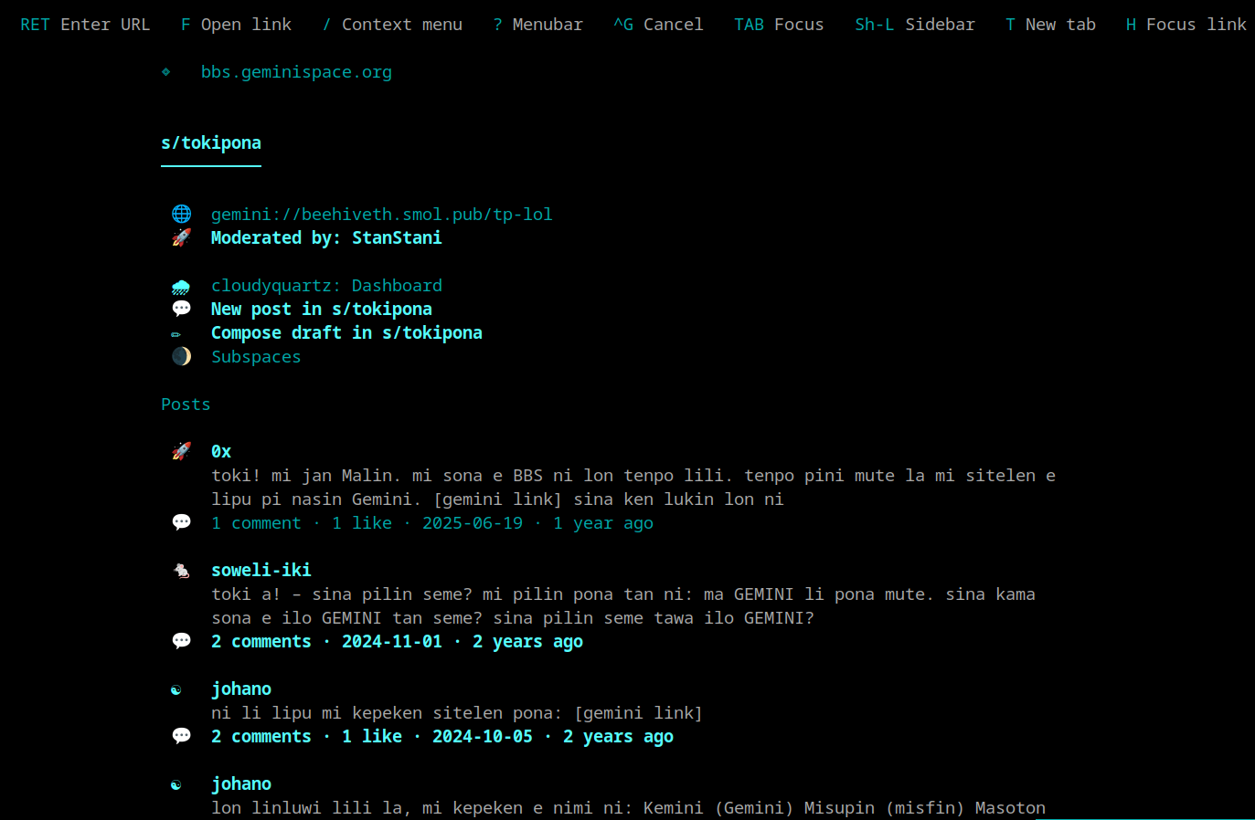Click the rocket icon next to Moderated by
The height and width of the screenshot is (820, 1255).
tap(182, 237)
